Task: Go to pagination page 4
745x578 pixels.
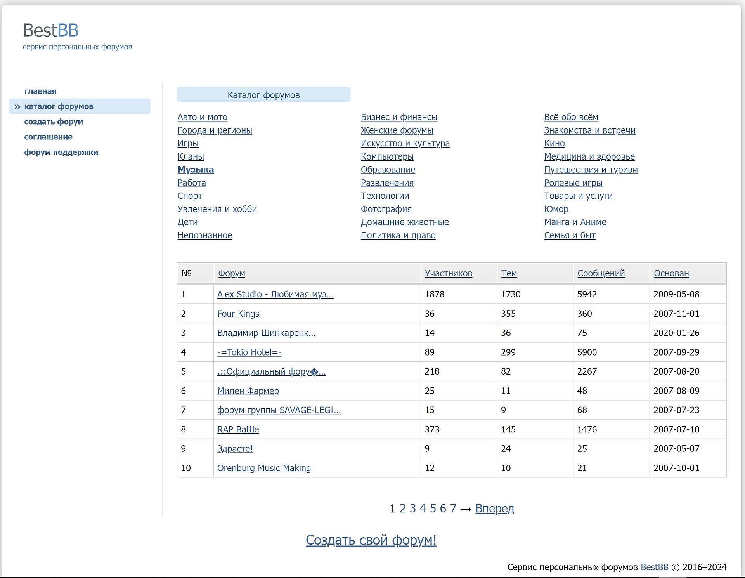Action: click(423, 508)
